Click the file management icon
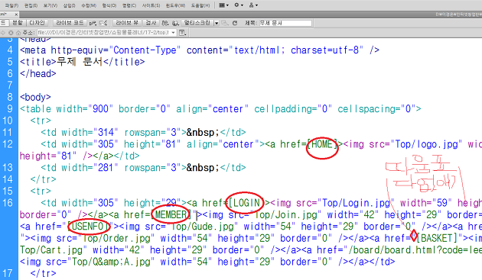This screenshot has width=482, height=280. [165, 24]
